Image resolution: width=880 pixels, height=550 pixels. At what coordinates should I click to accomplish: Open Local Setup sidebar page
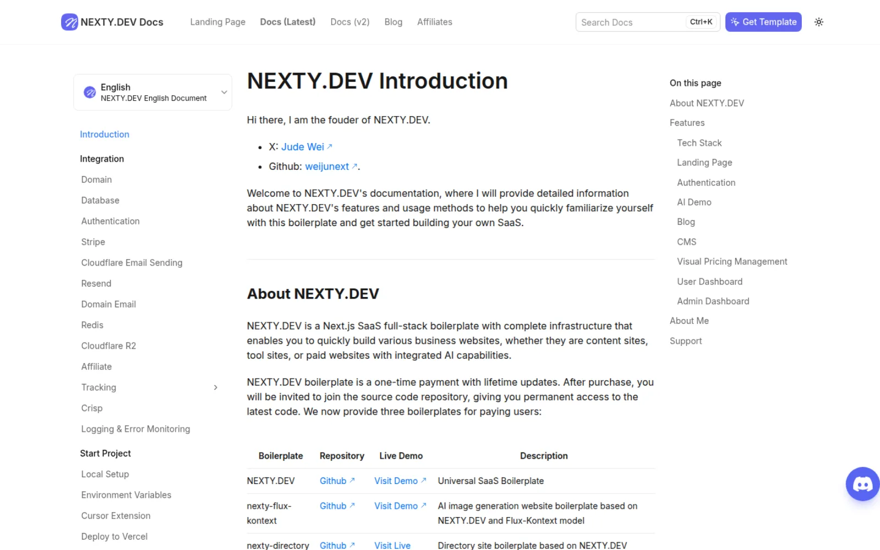click(105, 474)
